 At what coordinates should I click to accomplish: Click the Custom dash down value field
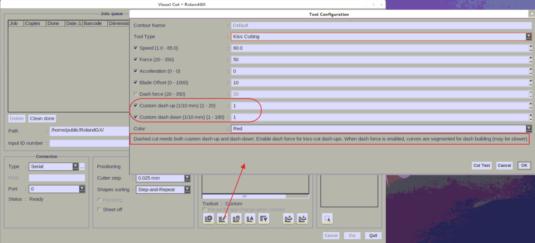click(x=380, y=117)
